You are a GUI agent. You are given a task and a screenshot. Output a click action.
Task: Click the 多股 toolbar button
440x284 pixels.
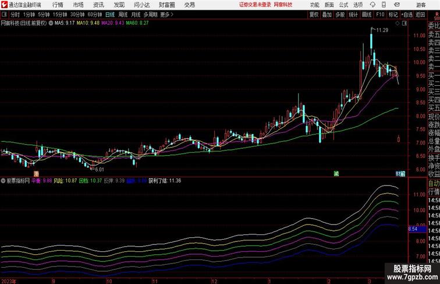coord(340,15)
